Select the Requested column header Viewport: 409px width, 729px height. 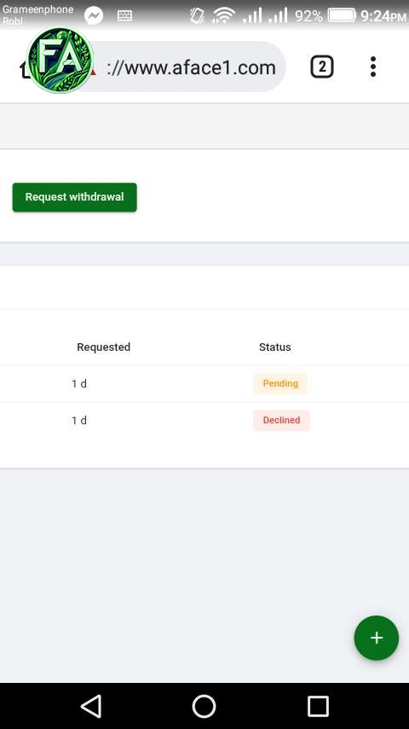(x=103, y=347)
